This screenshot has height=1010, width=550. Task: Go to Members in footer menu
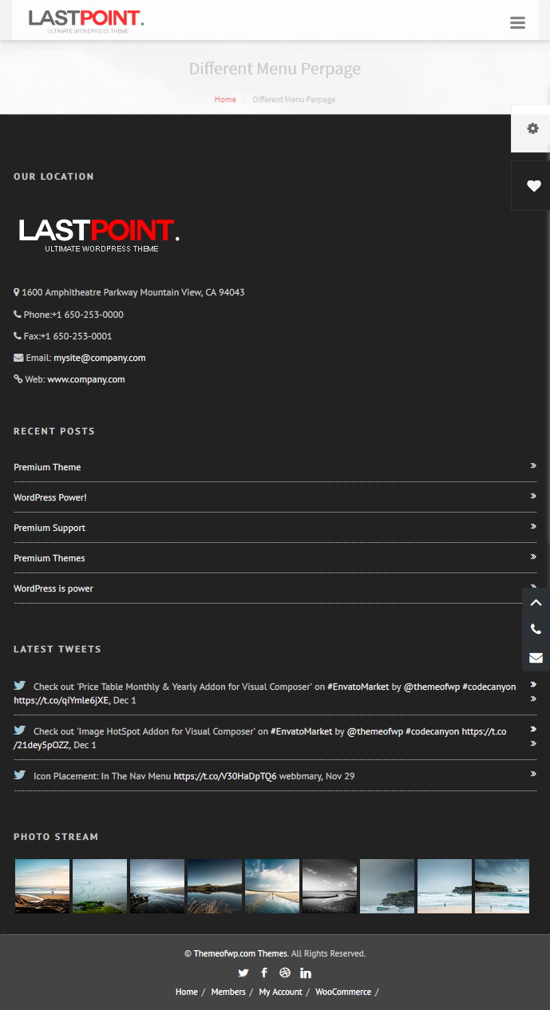coord(228,992)
